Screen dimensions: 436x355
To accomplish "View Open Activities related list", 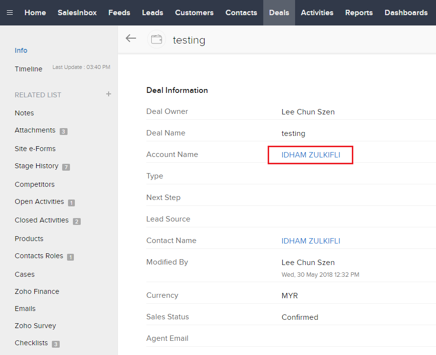I will 39,202.
